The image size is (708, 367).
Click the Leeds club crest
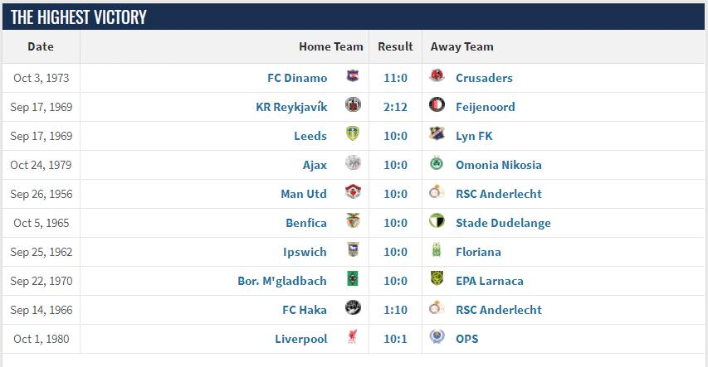(353, 133)
